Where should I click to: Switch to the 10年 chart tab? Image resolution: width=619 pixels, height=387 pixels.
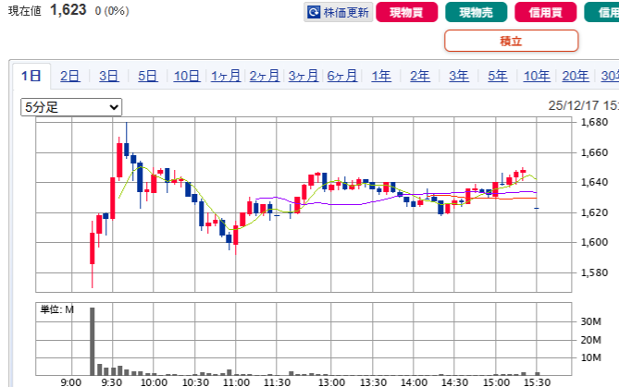[537, 77]
